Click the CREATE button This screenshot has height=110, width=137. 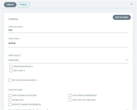coord(10,5)
